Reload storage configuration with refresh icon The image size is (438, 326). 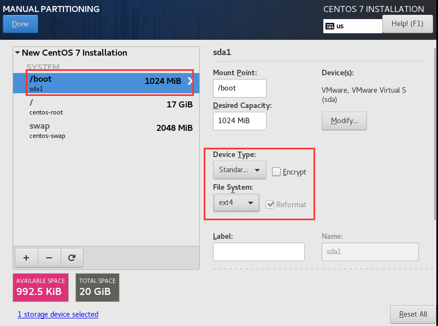click(72, 258)
